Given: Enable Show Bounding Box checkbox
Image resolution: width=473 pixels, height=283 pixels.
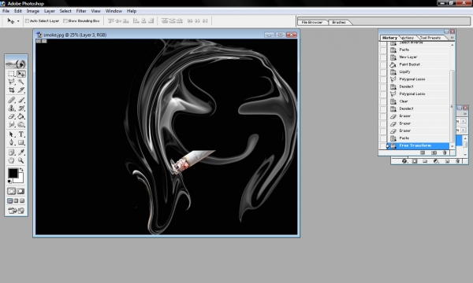Looking at the screenshot, I should 65,20.
